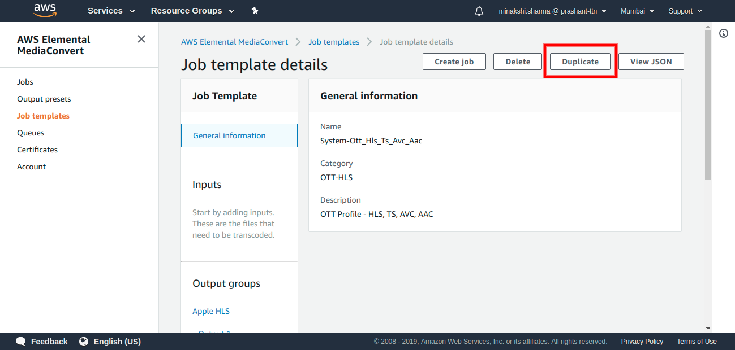The width and height of the screenshot is (735, 350).
Task: Open the Support dropdown
Action: coord(685,11)
